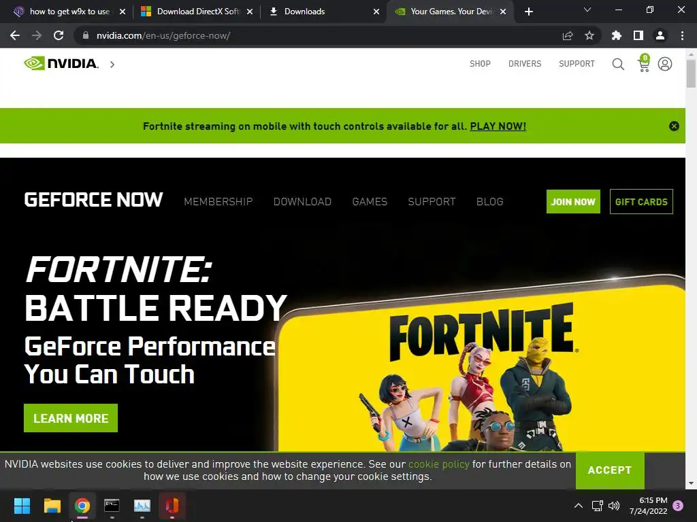The height and width of the screenshot is (522, 697).
Task: Open the MEMBERSHIP section
Action: coord(218,201)
